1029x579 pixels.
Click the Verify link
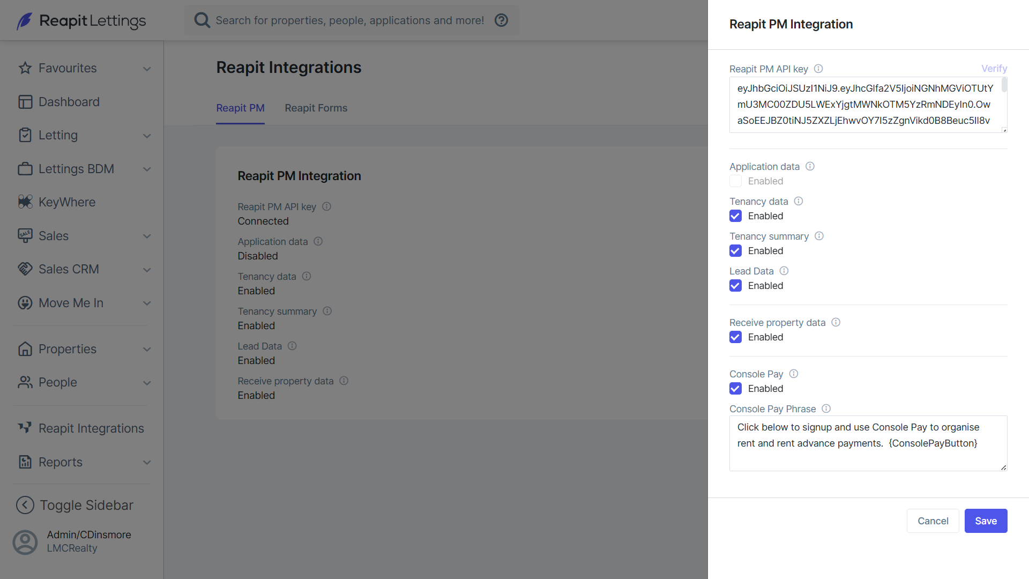pyautogui.click(x=994, y=69)
